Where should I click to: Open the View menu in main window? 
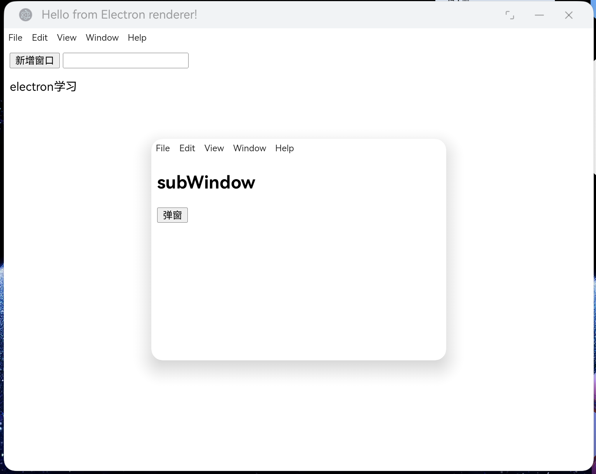tap(67, 38)
